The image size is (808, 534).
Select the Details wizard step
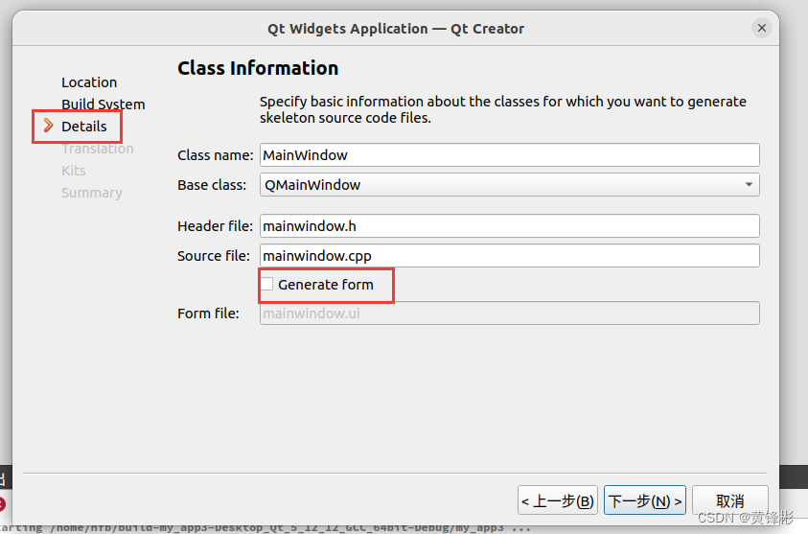pyautogui.click(x=84, y=127)
